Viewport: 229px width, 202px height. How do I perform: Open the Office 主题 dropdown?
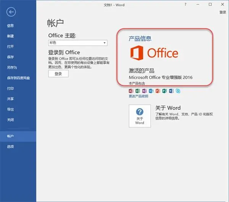pyautogui.click(x=78, y=43)
